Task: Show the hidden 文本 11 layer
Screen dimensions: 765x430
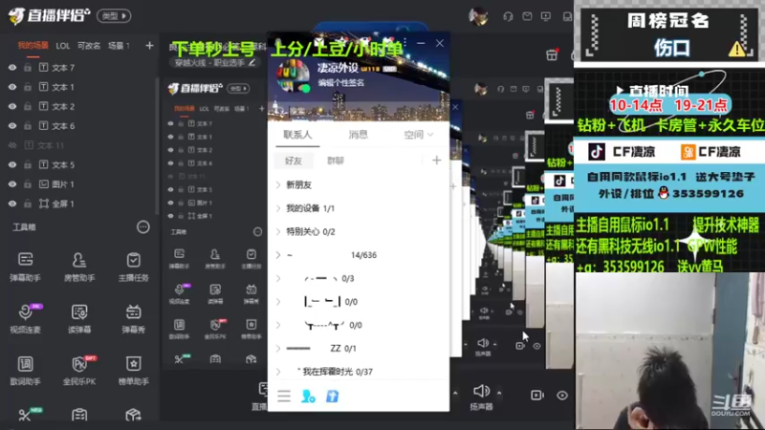Action: point(12,145)
